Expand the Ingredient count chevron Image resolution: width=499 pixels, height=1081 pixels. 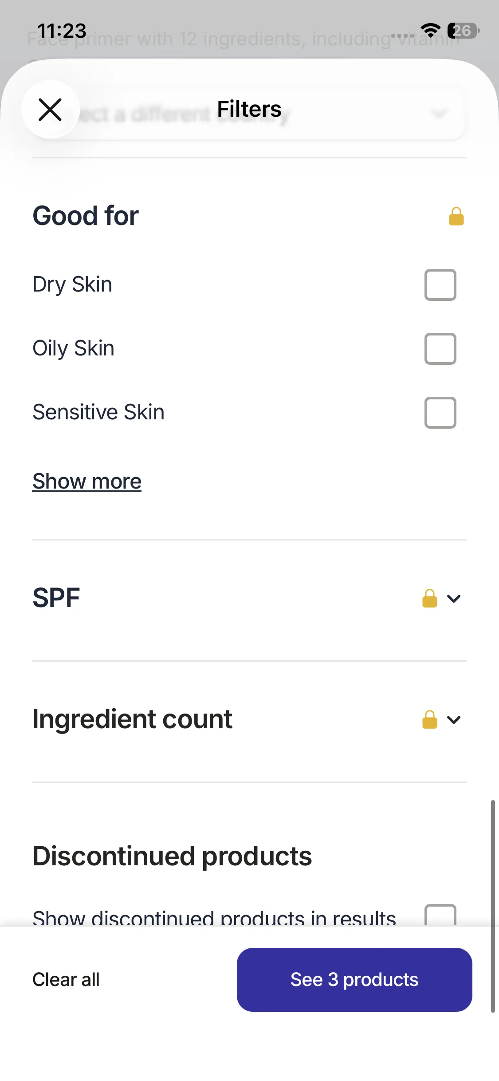coord(454,720)
